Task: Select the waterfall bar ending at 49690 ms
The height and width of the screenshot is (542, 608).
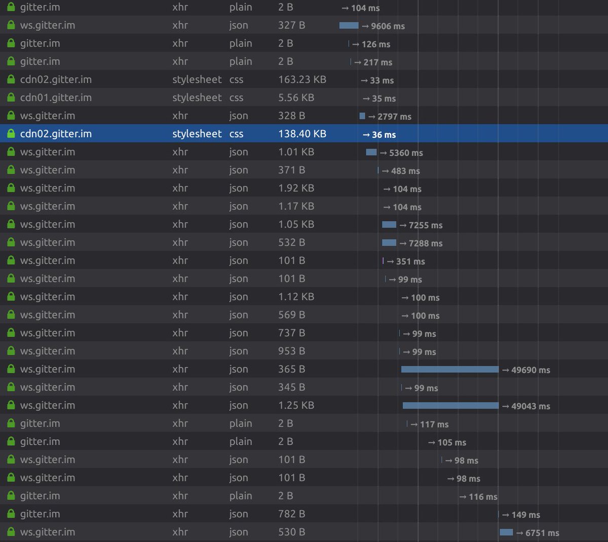Action: (450, 369)
